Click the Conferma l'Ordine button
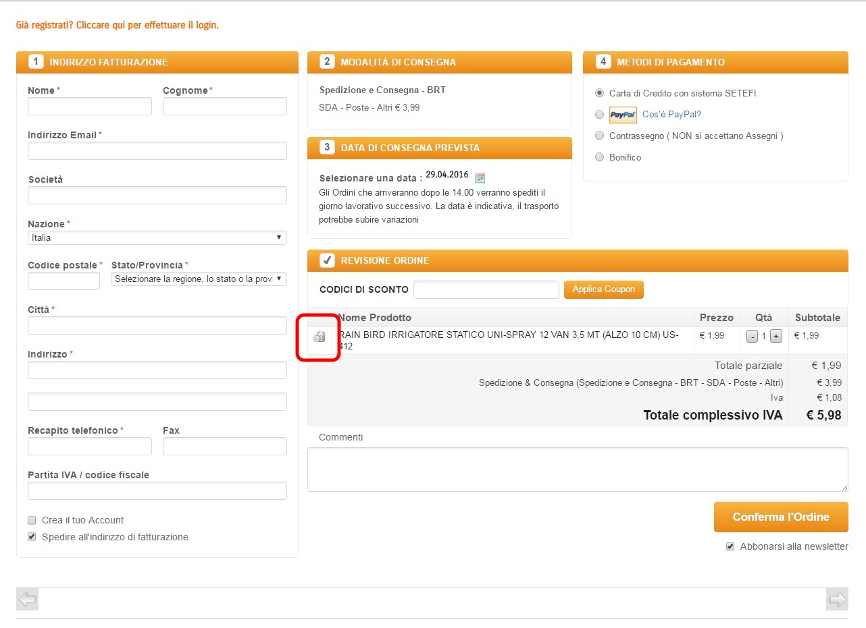The height and width of the screenshot is (628, 866). point(780,517)
